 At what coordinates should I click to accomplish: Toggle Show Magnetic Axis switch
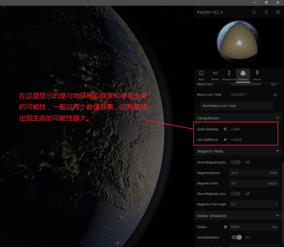[x=236, y=194]
